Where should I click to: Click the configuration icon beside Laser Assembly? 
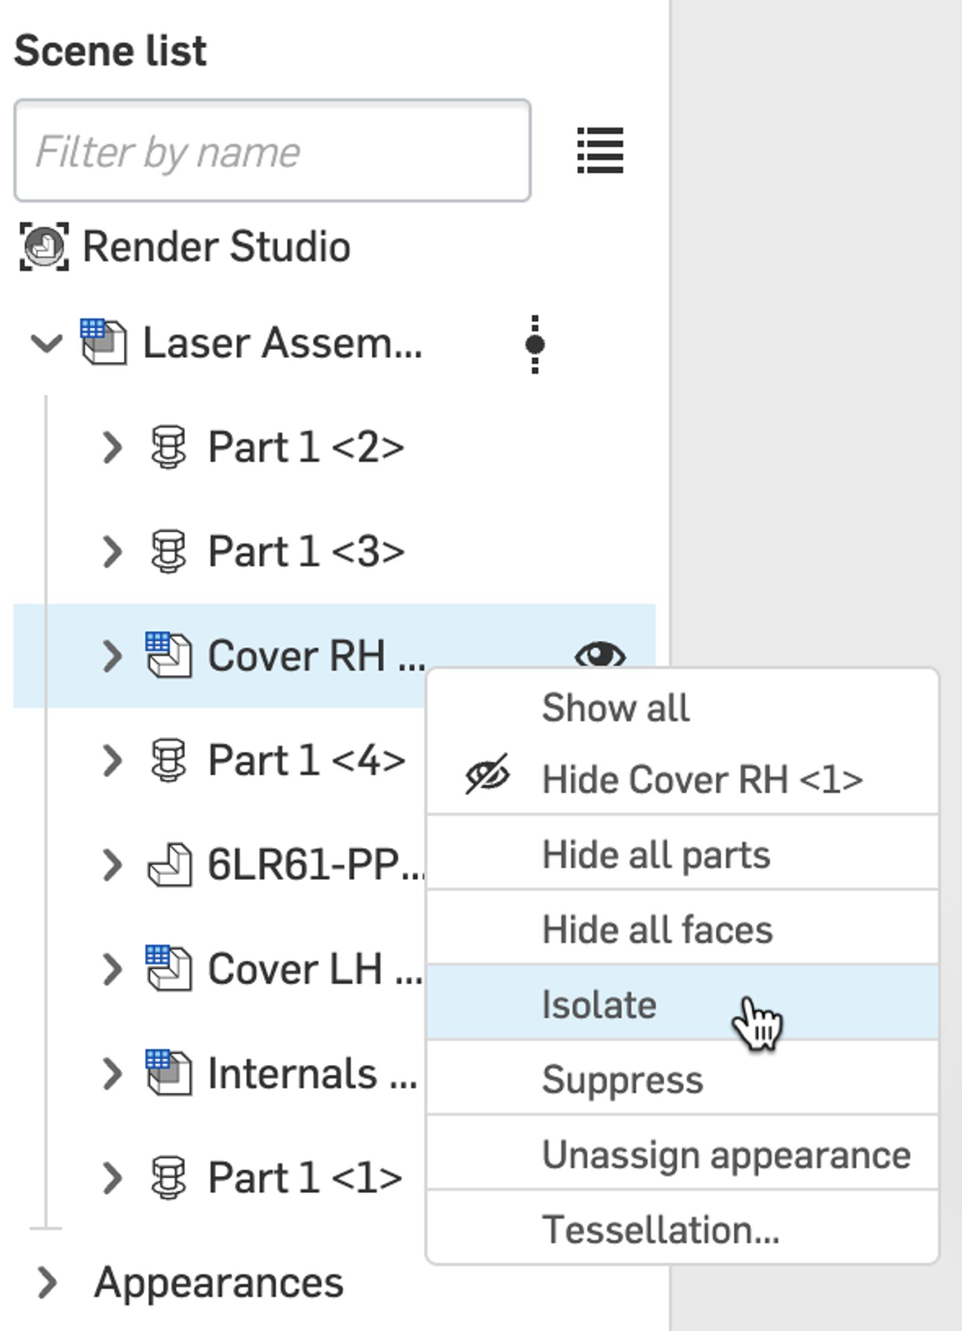pos(535,344)
